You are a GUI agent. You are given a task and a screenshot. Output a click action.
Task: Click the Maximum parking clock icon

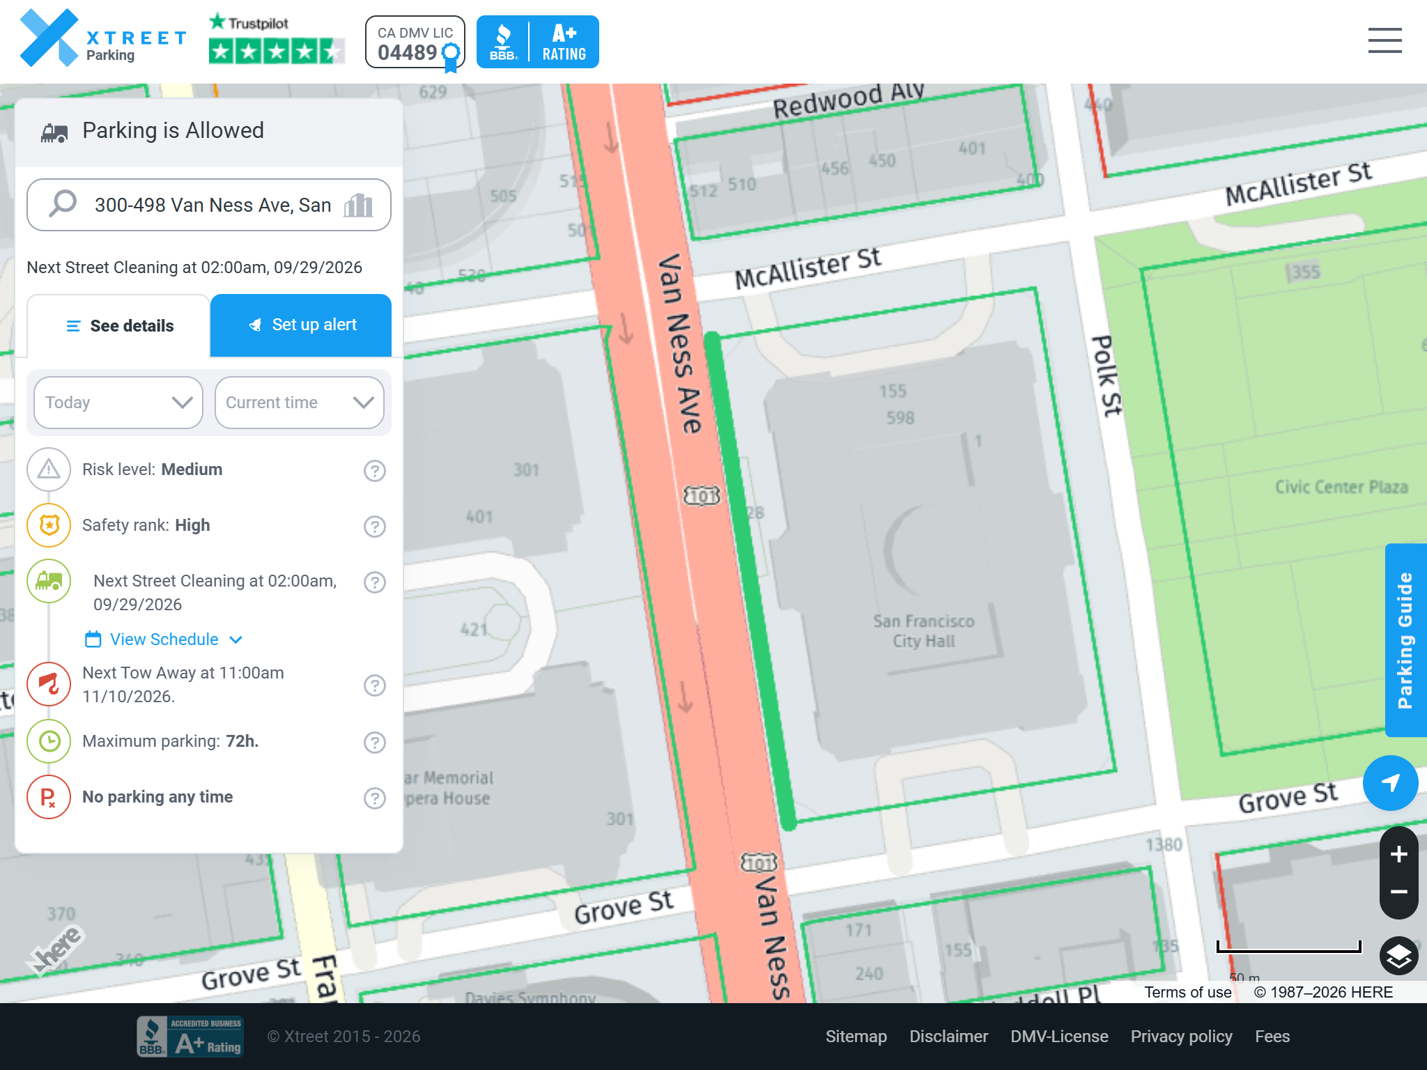pyautogui.click(x=49, y=741)
